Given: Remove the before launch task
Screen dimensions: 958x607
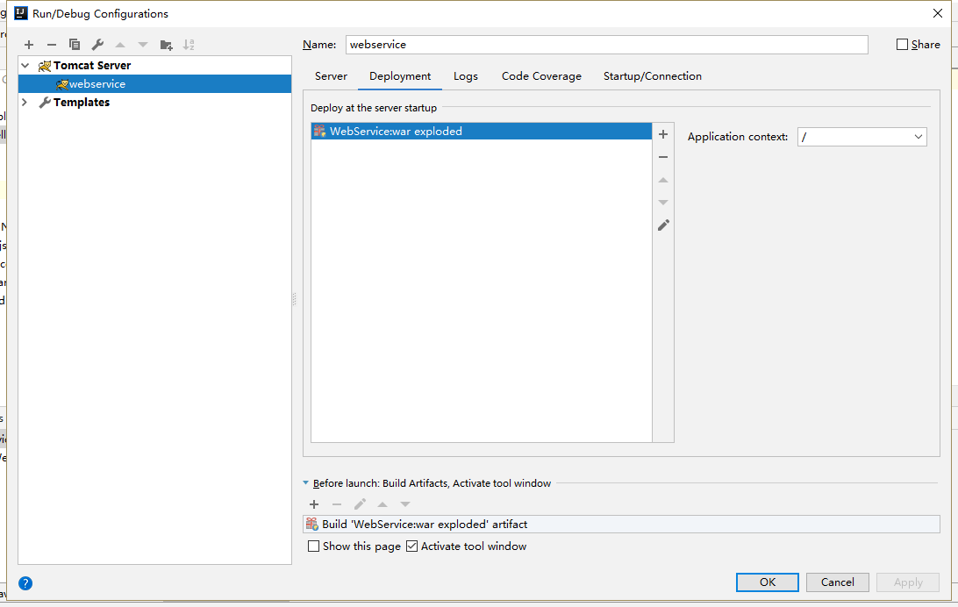Looking at the screenshot, I should click(337, 504).
